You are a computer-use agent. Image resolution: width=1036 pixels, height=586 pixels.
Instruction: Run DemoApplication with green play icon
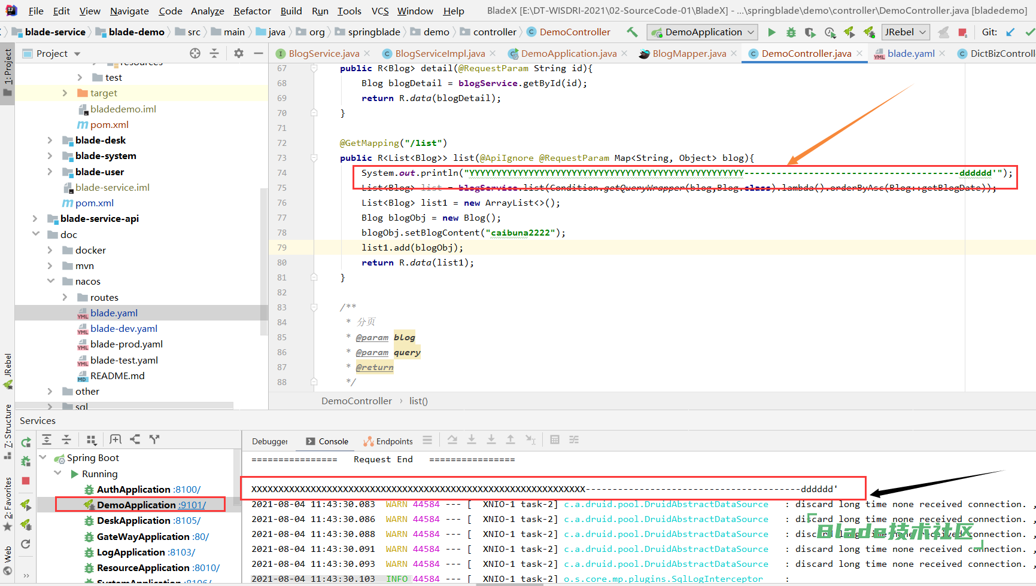click(771, 32)
